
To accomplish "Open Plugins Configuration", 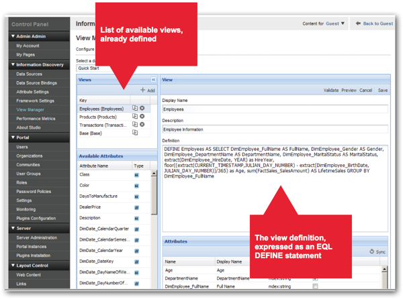I will point(36,219).
